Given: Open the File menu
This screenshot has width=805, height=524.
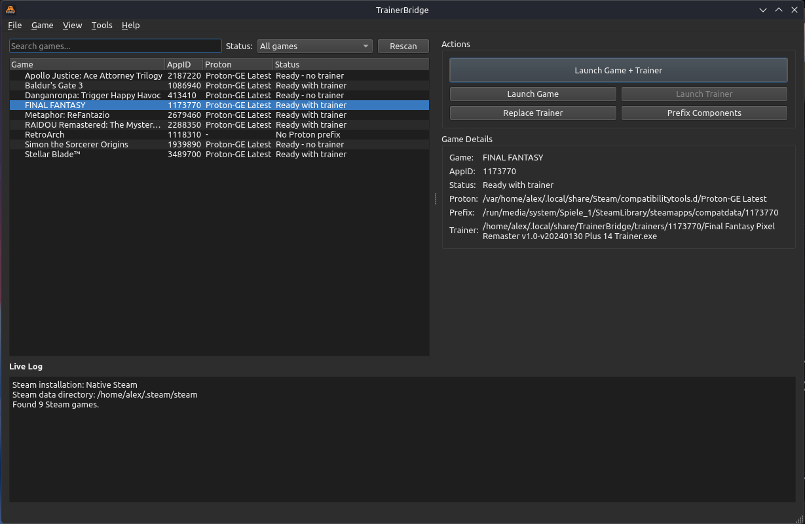Looking at the screenshot, I should (x=15, y=25).
